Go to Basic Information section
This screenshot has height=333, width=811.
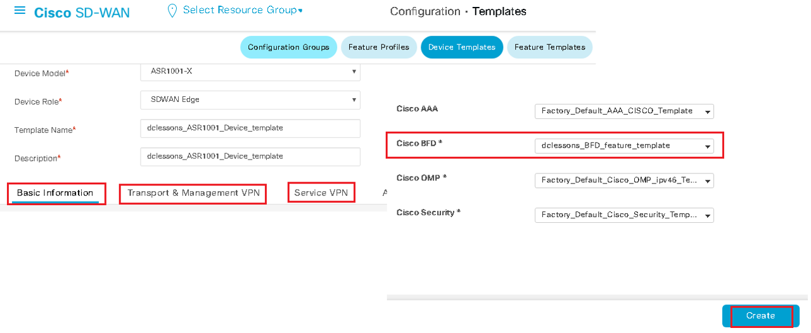coord(55,193)
